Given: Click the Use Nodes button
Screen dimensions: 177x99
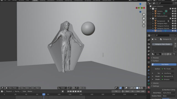Looking at the screenshot, I should (164, 64).
